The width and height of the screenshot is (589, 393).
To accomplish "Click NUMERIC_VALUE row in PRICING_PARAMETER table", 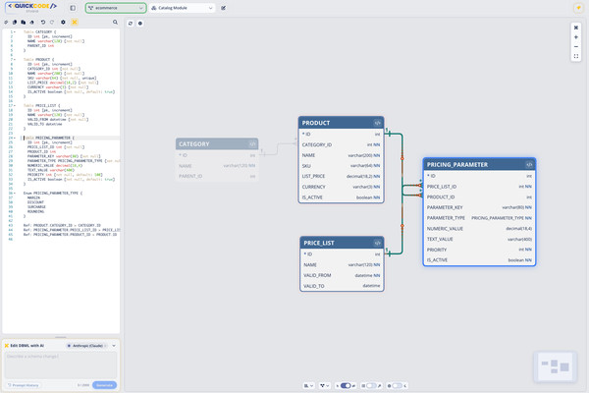I will coord(479,229).
